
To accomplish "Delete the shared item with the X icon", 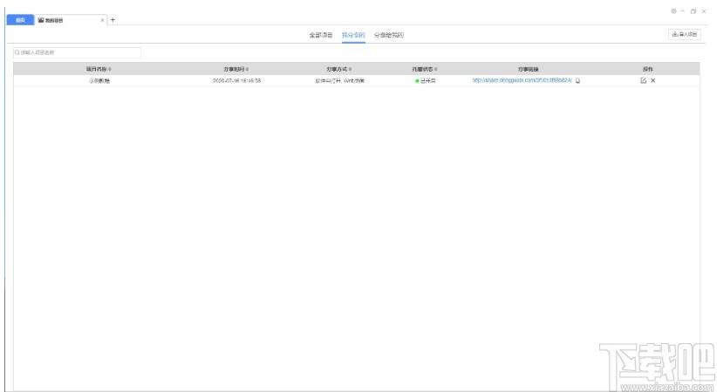I will [x=653, y=80].
